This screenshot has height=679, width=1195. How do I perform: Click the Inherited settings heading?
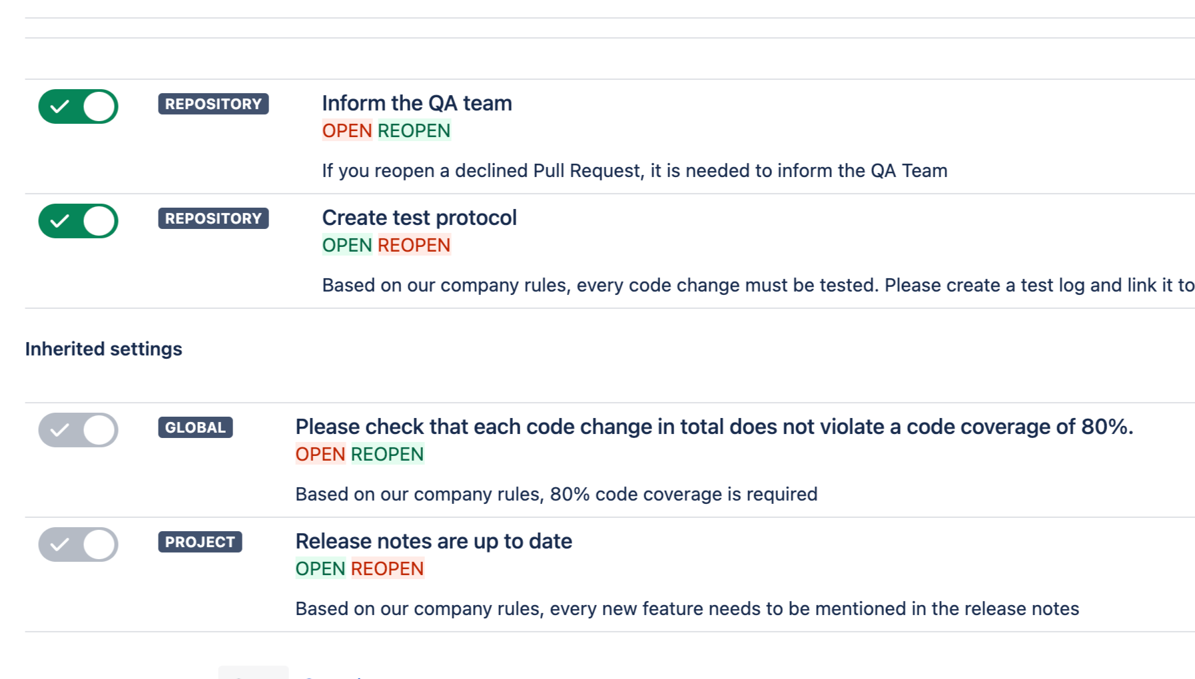tap(104, 349)
